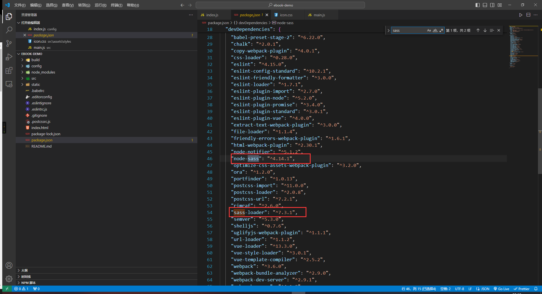Change the UTF-8 file encoding
Image resolution: width=542 pixels, height=294 pixels.
click(x=460, y=289)
